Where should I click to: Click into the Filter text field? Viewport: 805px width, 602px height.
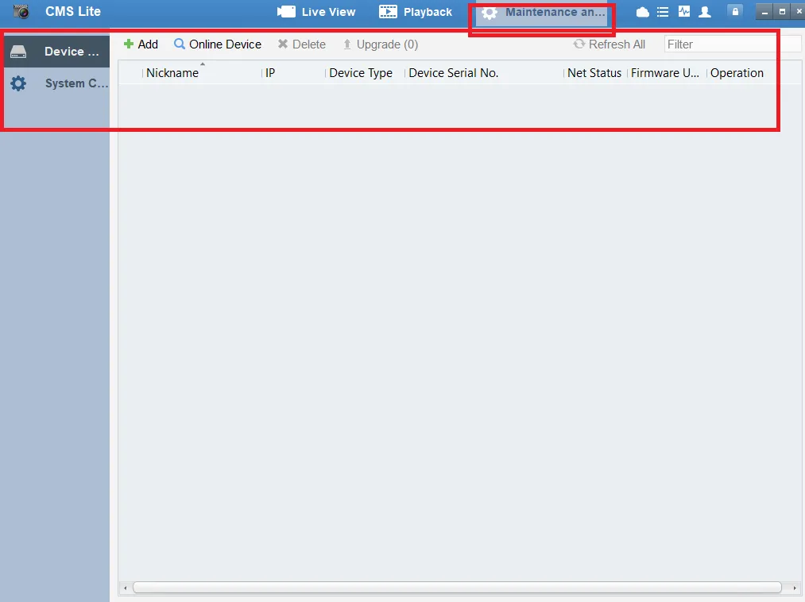pos(731,44)
